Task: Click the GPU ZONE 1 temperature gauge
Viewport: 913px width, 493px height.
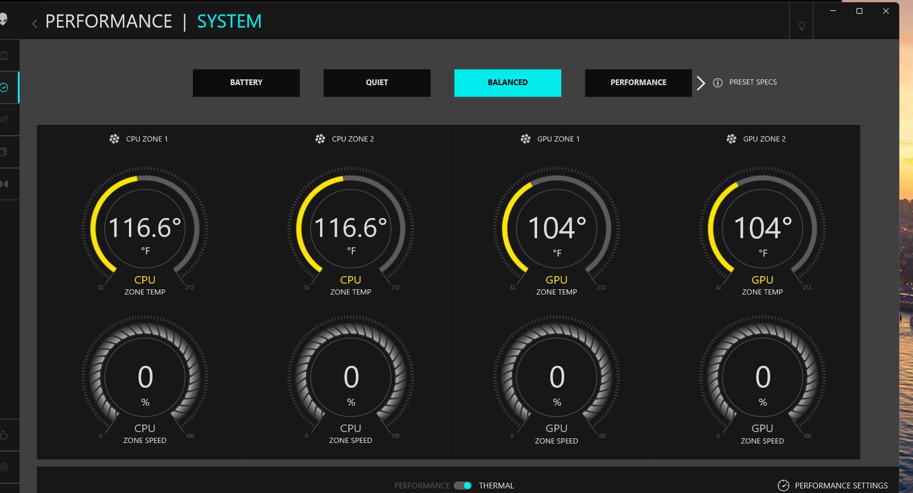Action: tap(557, 229)
